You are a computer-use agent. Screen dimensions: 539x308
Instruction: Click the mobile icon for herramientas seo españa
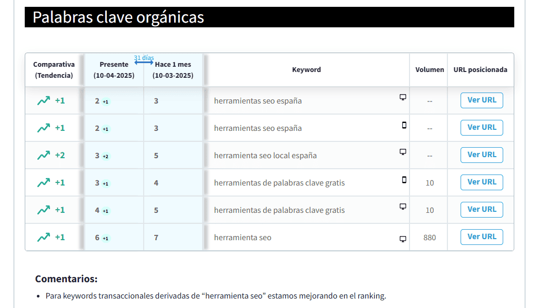pos(404,125)
